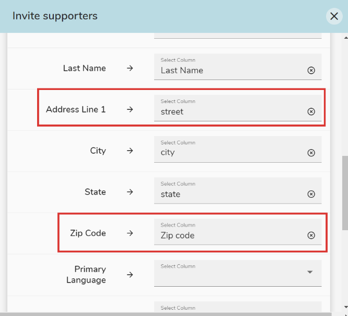Open the City select column field
This screenshot has width=348, height=316.
(238, 149)
